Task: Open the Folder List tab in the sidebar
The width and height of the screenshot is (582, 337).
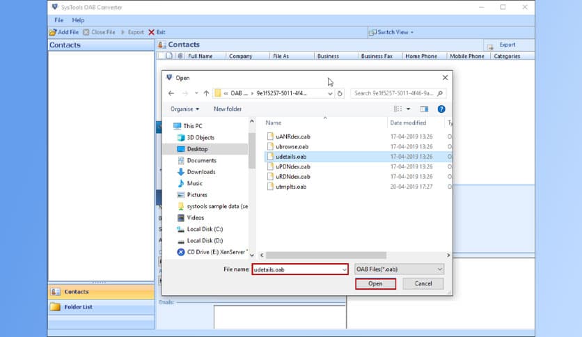Action: tap(101, 307)
